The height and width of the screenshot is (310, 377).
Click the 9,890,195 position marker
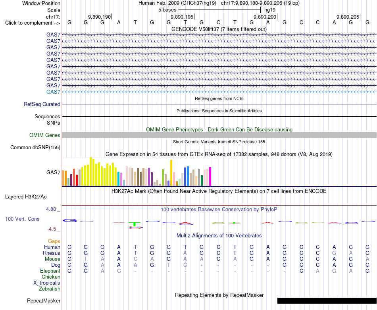[x=182, y=17]
